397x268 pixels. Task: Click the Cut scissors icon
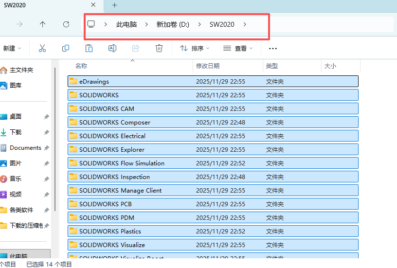[42, 48]
